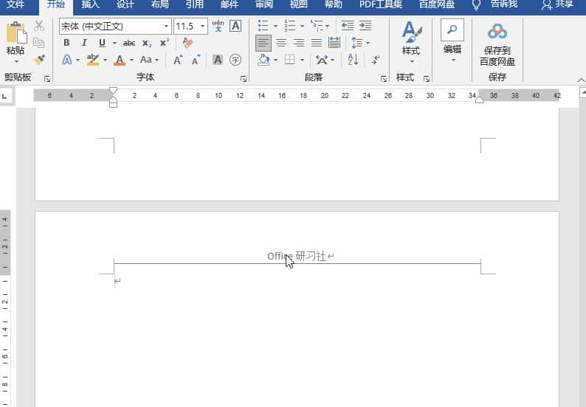This screenshot has height=407, width=586.
Task: Switch to the 邮件 Mailings tab
Action: point(230,5)
